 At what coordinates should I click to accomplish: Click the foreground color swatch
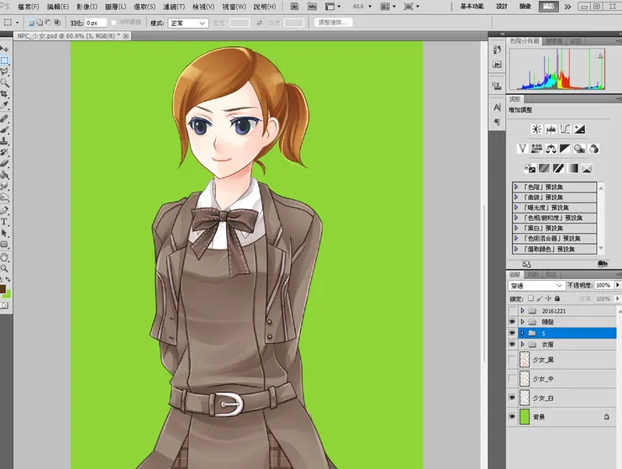pos(3,289)
